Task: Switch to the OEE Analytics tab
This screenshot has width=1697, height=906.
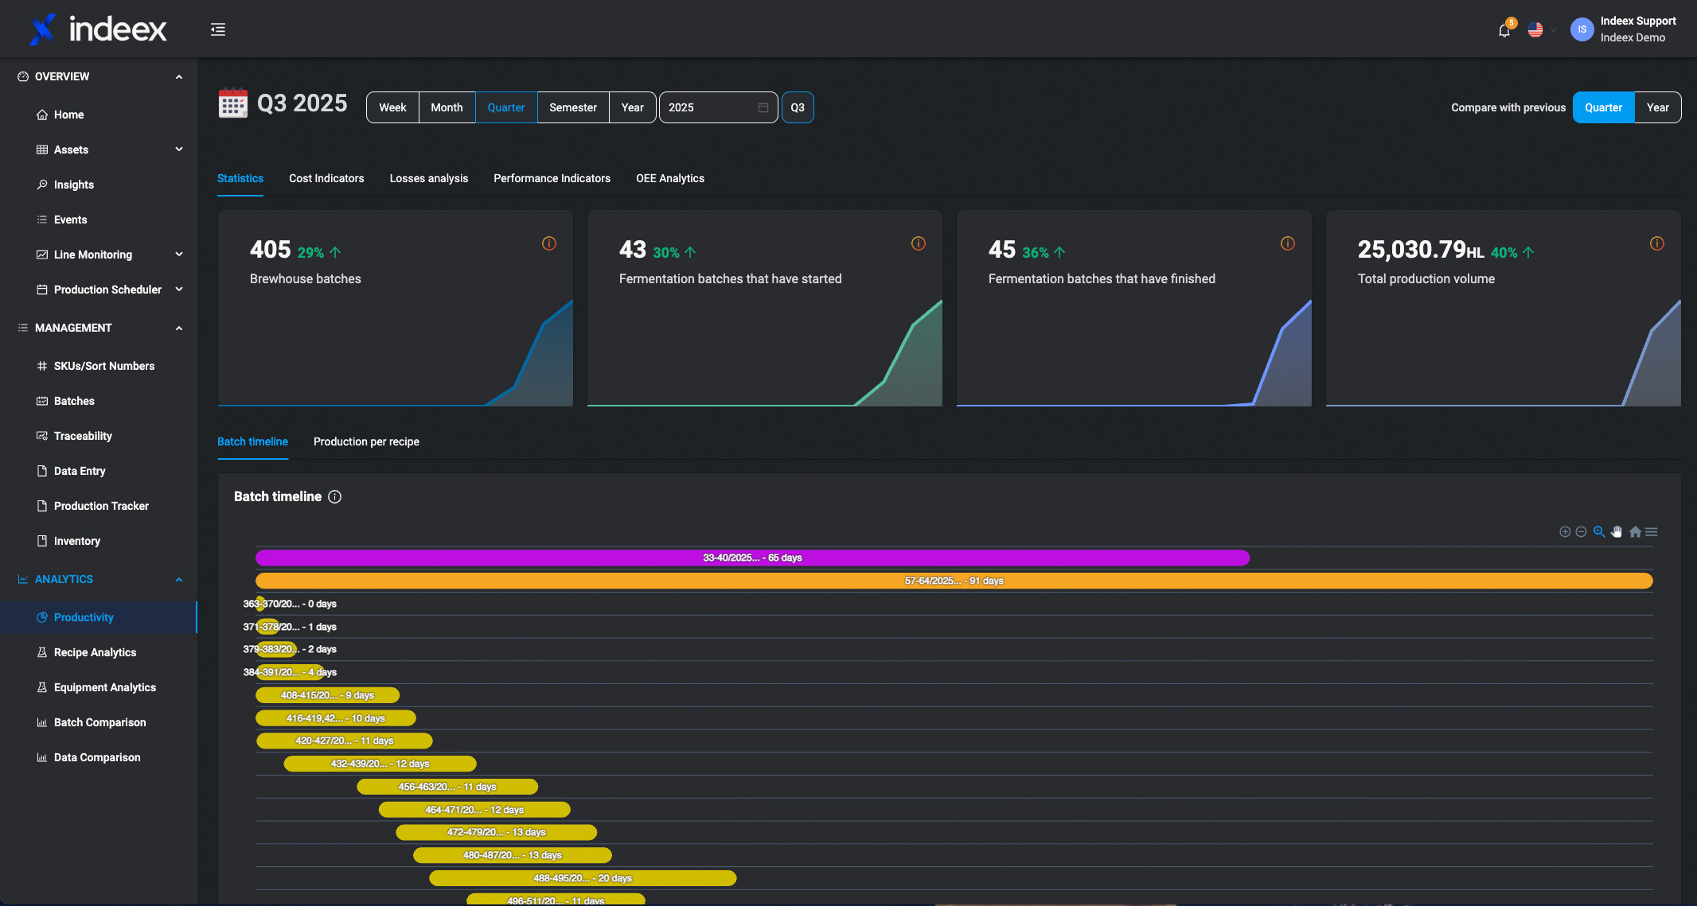Action: point(669,178)
